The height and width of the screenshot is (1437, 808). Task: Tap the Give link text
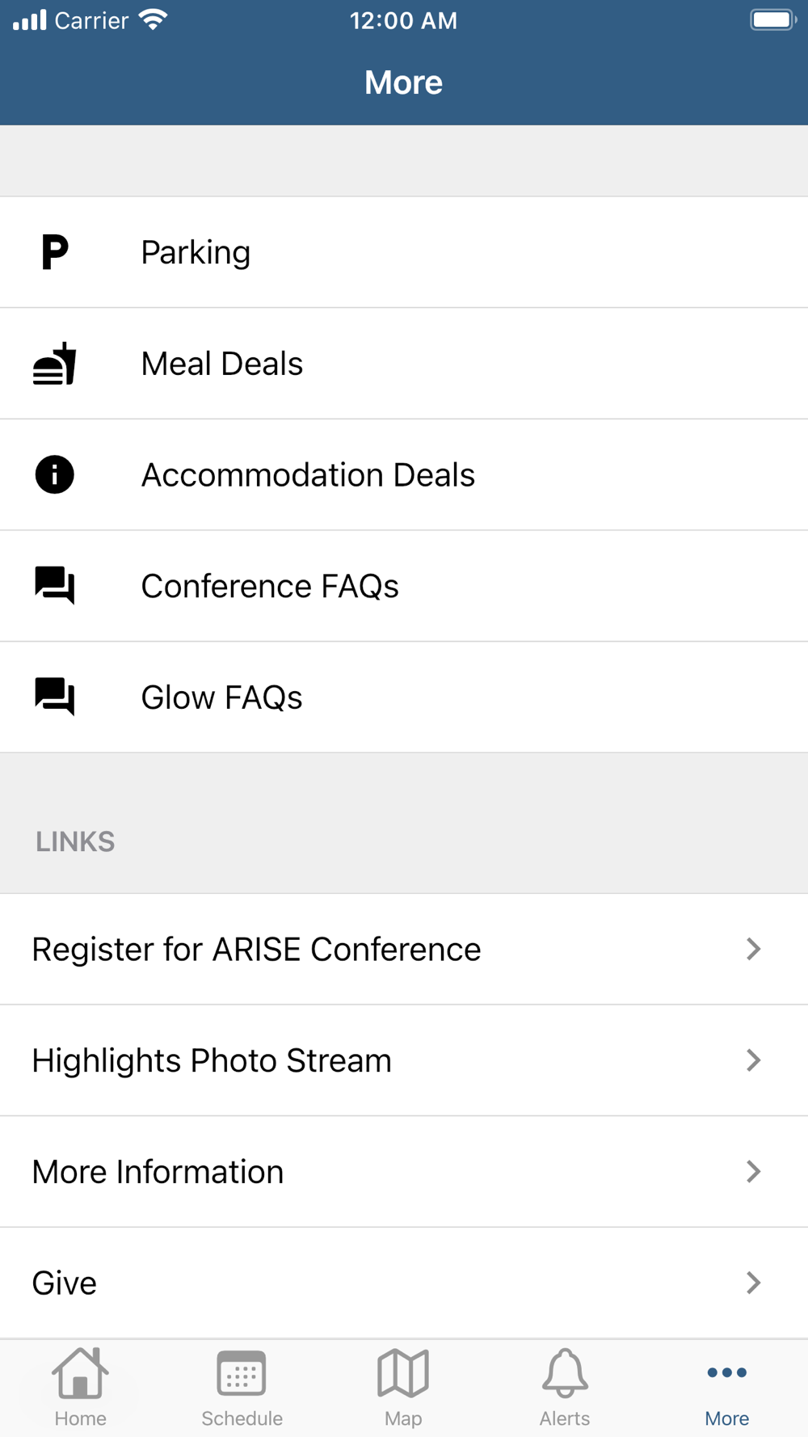(65, 1283)
